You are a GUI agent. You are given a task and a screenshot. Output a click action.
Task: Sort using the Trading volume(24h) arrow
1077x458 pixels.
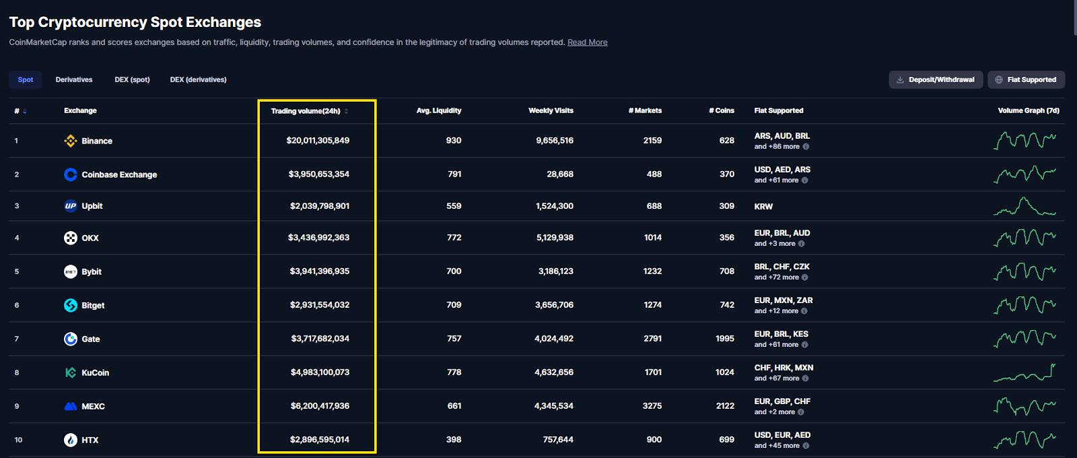tap(346, 111)
